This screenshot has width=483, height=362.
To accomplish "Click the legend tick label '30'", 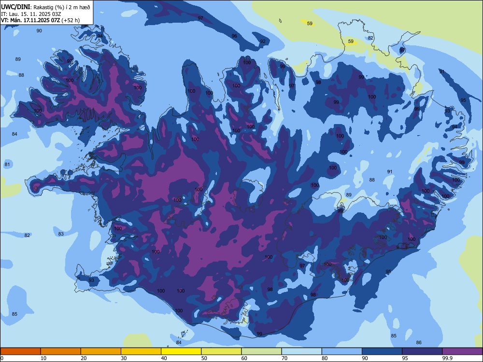I will point(124,358).
